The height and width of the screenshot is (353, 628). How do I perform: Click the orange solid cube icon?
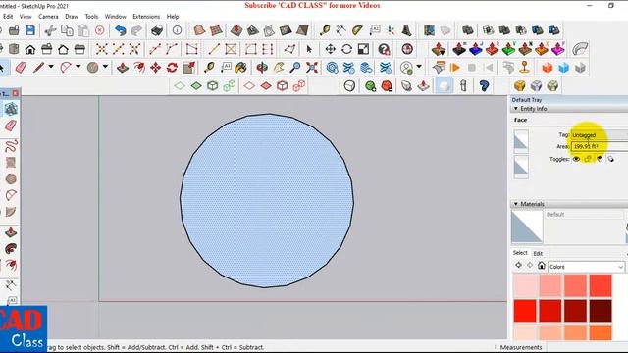pos(548,68)
